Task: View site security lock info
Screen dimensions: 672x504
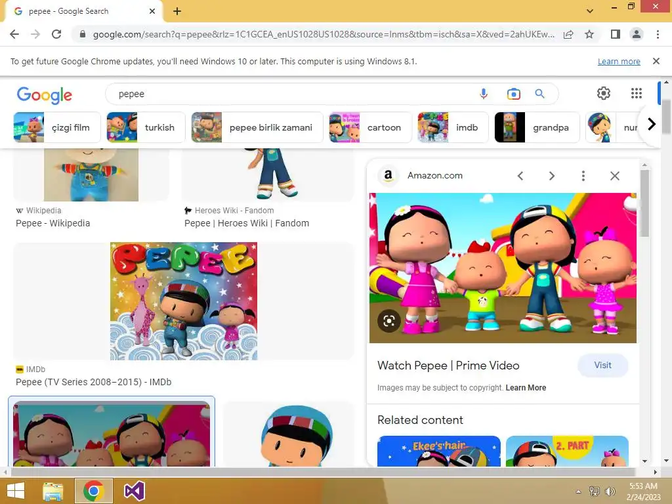Action: (83, 34)
